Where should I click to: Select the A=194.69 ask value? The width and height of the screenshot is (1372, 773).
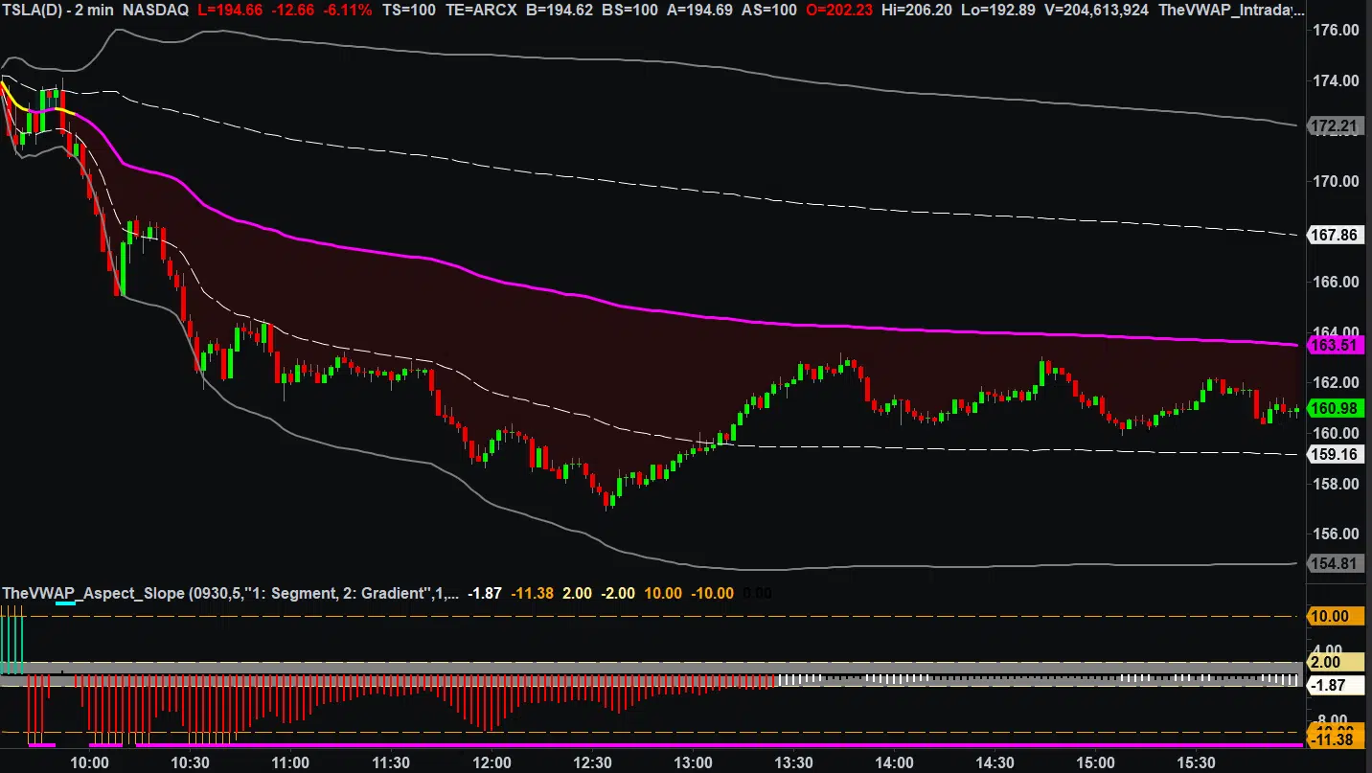[698, 11]
